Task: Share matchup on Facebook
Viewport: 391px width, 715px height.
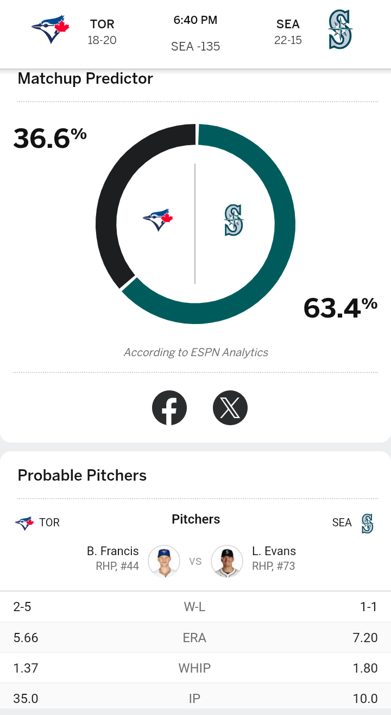Action: (169, 407)
